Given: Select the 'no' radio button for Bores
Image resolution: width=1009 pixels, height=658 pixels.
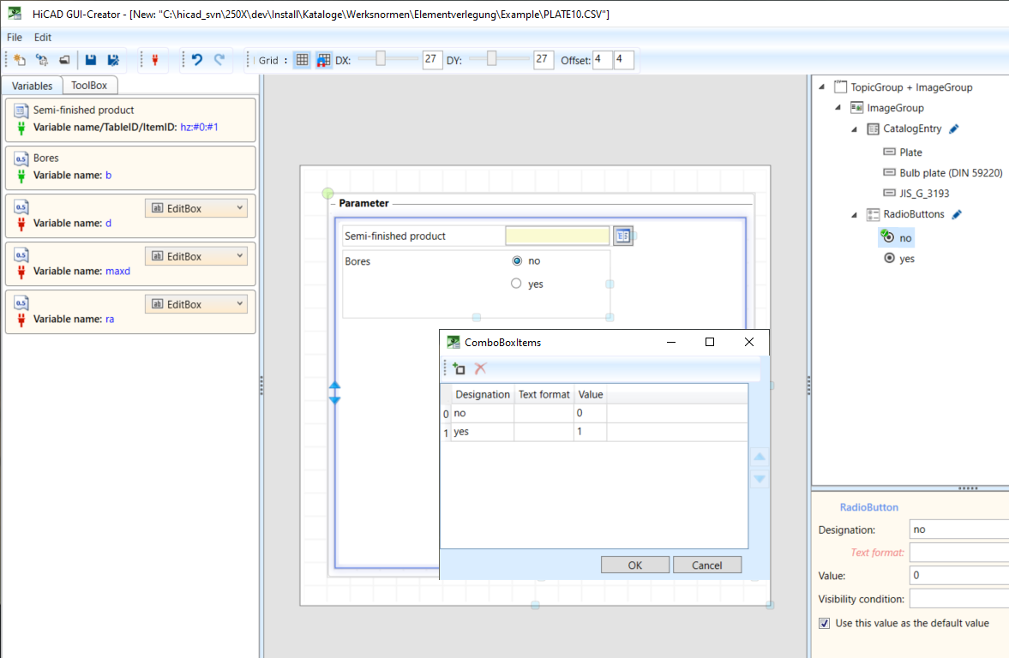Looking at the screenshot, I should (x=516, y=260).
